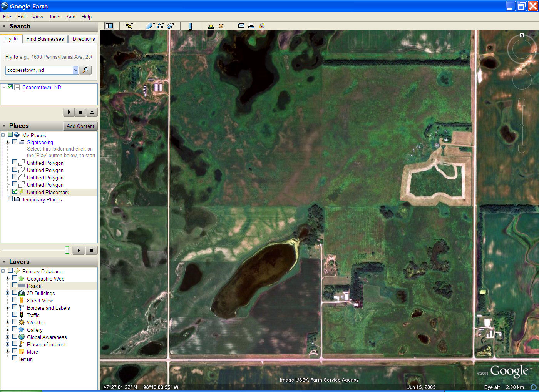Open the Cooperstown, ND link
The width and height of the screenshot is (539, 392).
point(42,87)
